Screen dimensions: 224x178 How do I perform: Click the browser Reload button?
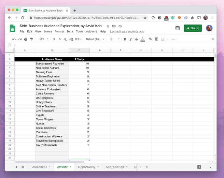(23, 18)
